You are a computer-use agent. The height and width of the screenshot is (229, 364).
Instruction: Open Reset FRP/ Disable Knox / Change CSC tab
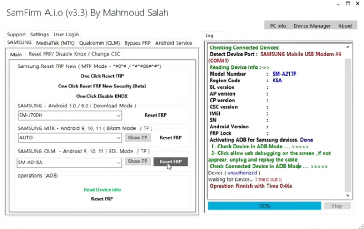pos(75,54)
